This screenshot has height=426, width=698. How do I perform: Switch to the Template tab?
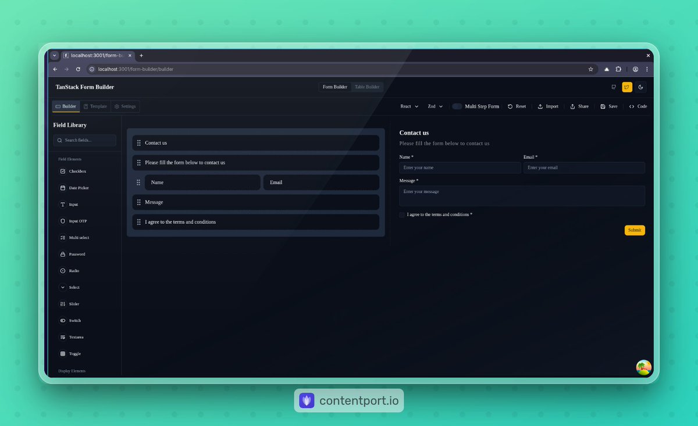click(x=95, y=106)
